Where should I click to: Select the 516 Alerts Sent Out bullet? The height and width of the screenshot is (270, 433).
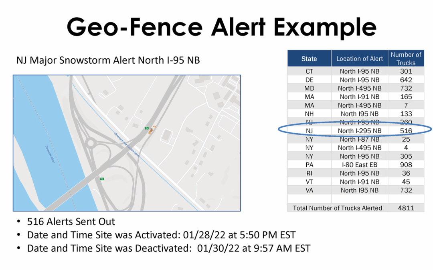[71, 222]
